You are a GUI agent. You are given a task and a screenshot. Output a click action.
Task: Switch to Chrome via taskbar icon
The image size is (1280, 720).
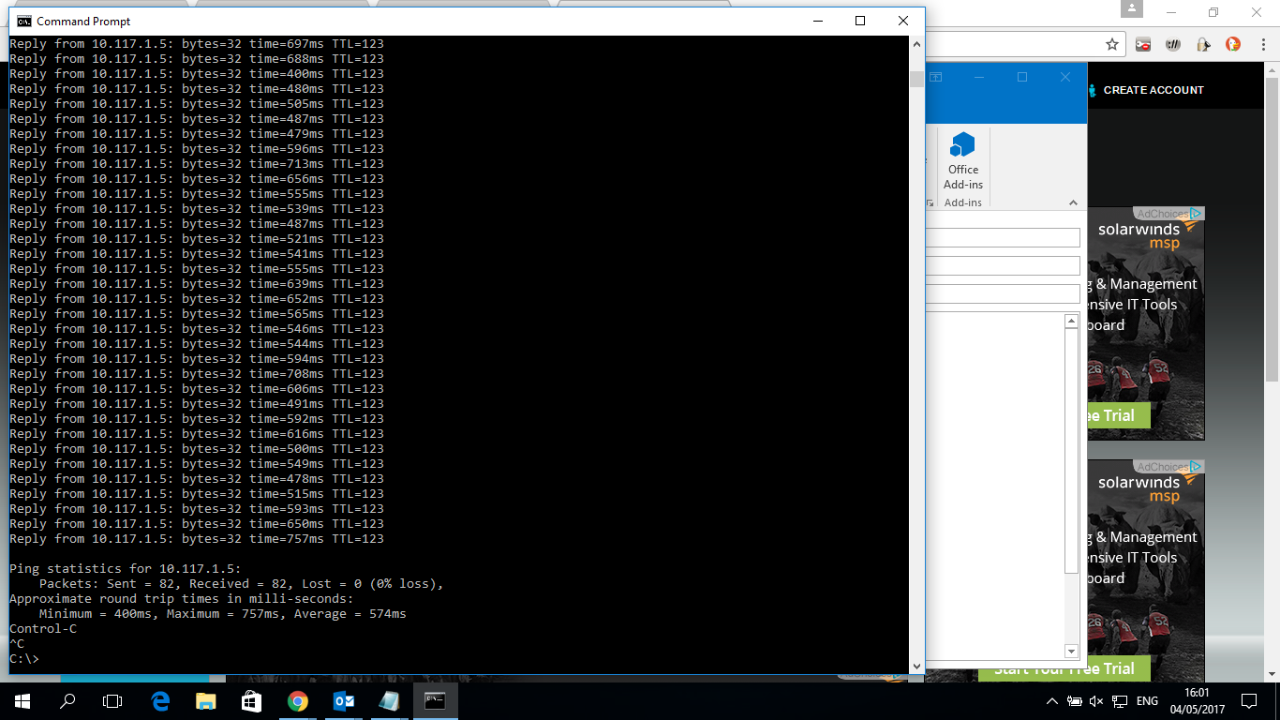tap(297, 701)
